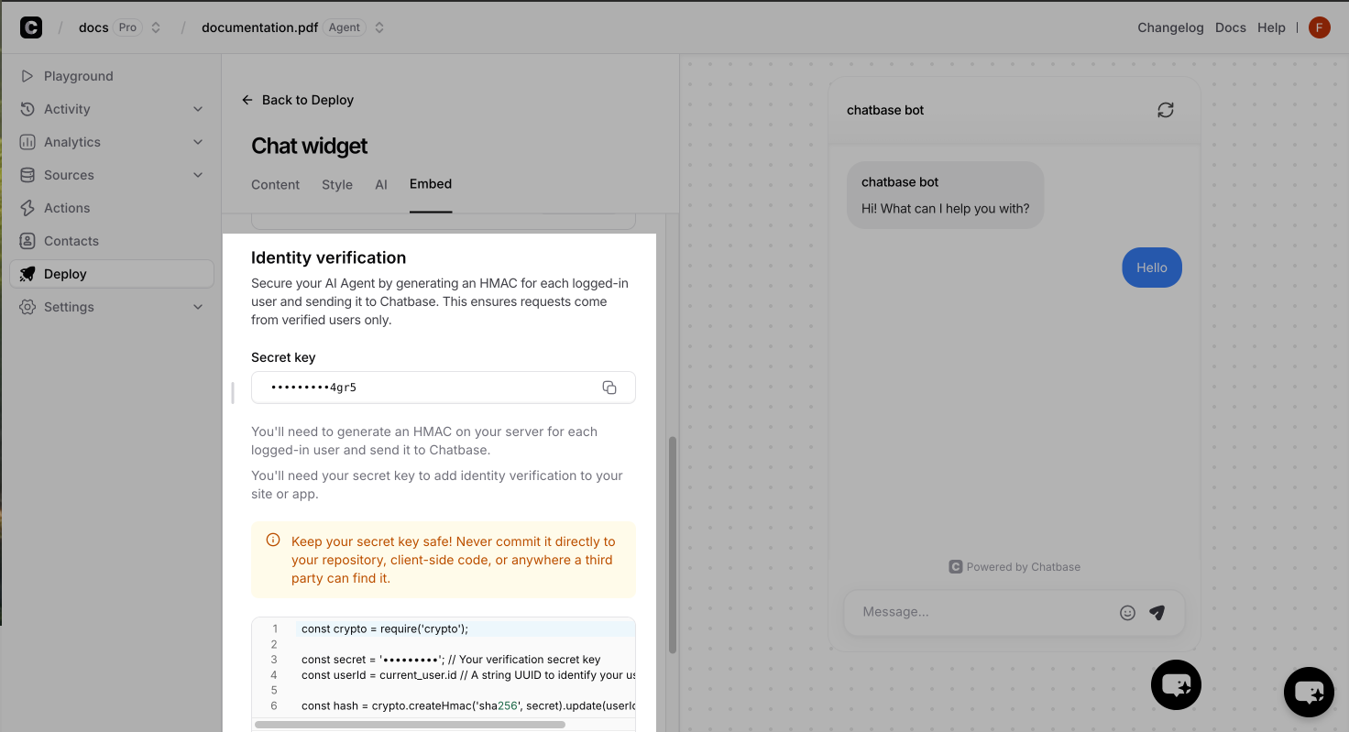Click the Pro plan badge

pyautogui.click(x=128, y=27)
